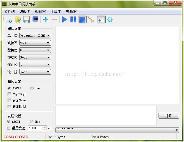
Task: Open the 帮助(H) menu
Action: coord(72,12)
